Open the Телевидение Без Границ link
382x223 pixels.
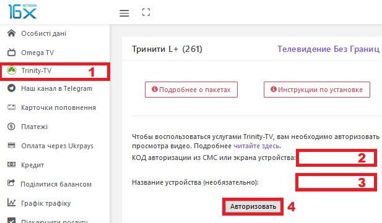pyautogui.click(x=328, y=49)
